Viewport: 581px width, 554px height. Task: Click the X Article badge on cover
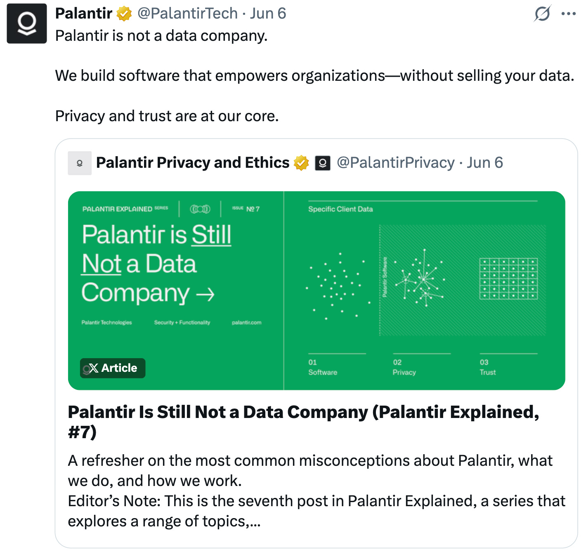[113, 368]
